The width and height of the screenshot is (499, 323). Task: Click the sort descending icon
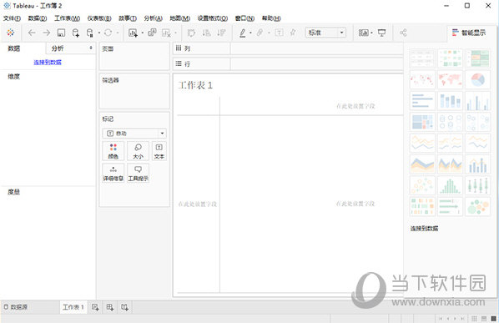221,33
